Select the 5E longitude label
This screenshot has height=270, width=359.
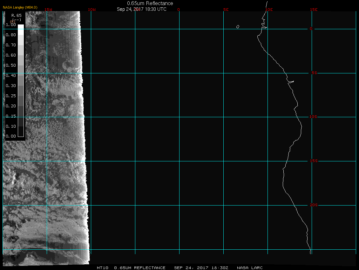[226, 10]
